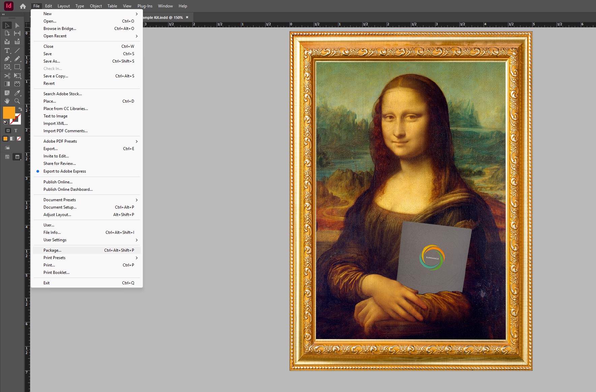This screenshot has width=596, height=392.
Task: Select the Line tool
Action: [x=17, y=50]
